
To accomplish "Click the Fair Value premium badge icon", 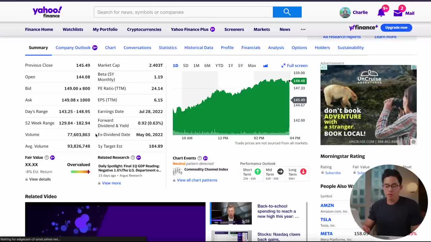I will pos(52,157).
